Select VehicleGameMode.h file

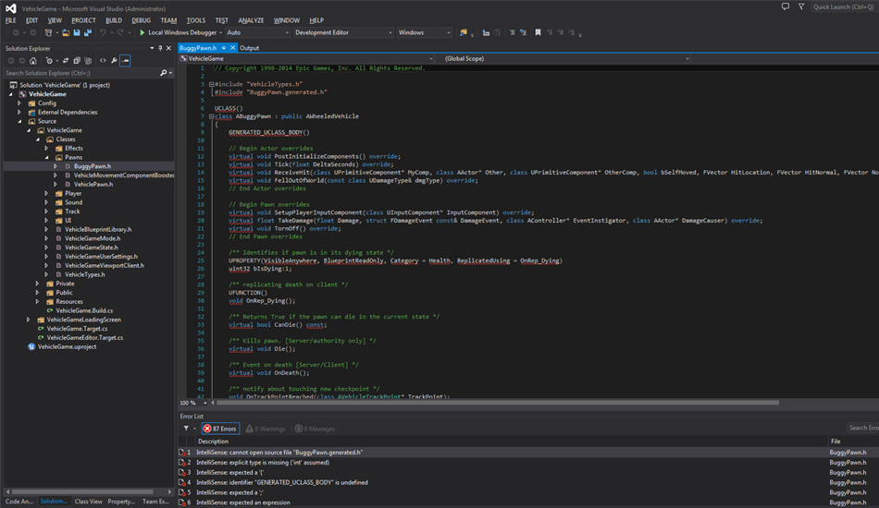click(x=93, y=238)
